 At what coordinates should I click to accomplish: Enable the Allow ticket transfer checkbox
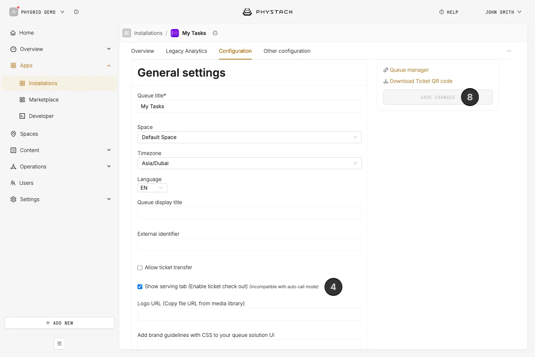click(140, 268)
